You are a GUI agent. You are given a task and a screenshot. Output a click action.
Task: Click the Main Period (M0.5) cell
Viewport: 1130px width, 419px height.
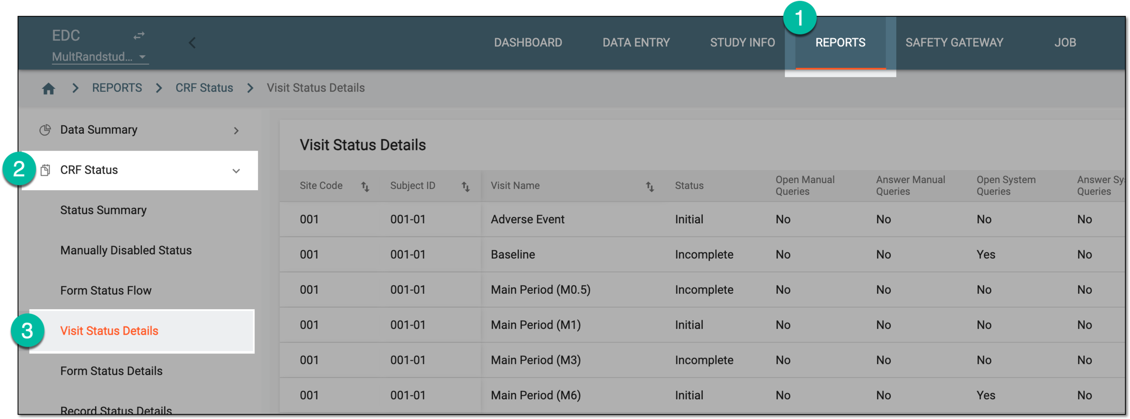pos(541,290)
